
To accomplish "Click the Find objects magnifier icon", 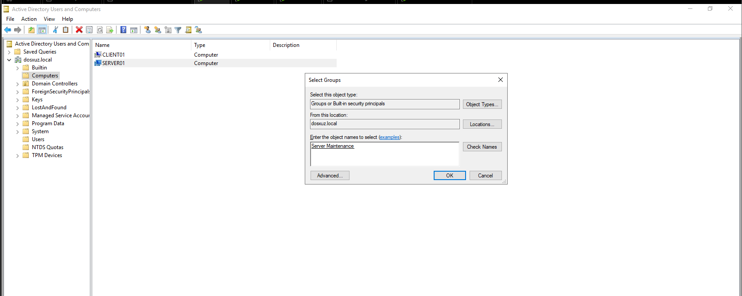I will [x=188, y=30].
